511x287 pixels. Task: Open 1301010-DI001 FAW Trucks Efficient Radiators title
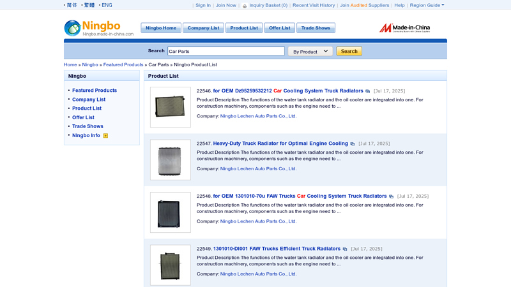pyautogui.click(x=277, y=249)
